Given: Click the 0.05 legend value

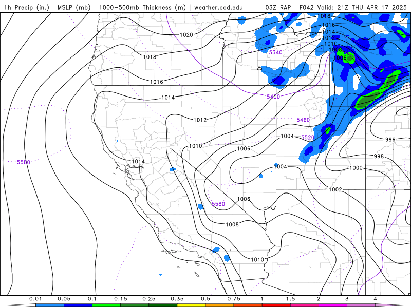Looking at the screenshot, I should (64, 299).
